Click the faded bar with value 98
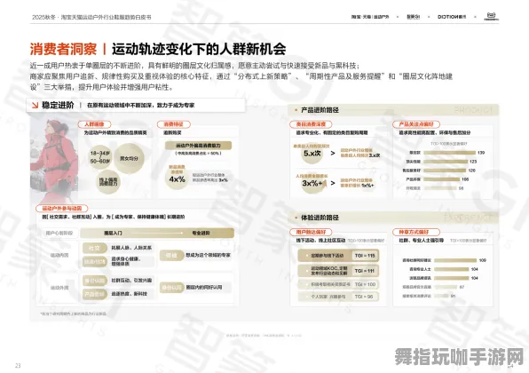Image resolution: width=529 pixels, height=373 pixels. tap(440, 188)
